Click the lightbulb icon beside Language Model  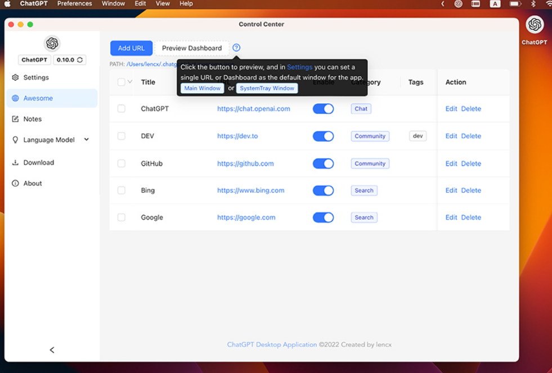(15, 139)
